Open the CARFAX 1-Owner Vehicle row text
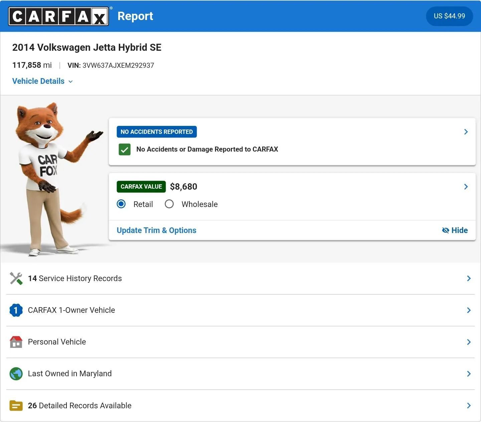 point(71,310)
